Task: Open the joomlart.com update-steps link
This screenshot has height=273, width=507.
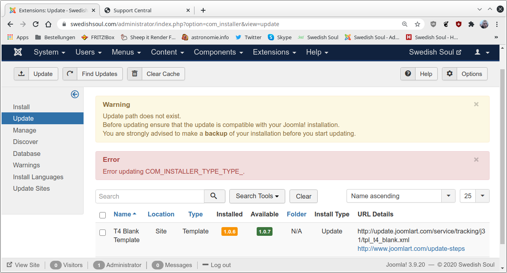Action: click(x=411, y=249)
